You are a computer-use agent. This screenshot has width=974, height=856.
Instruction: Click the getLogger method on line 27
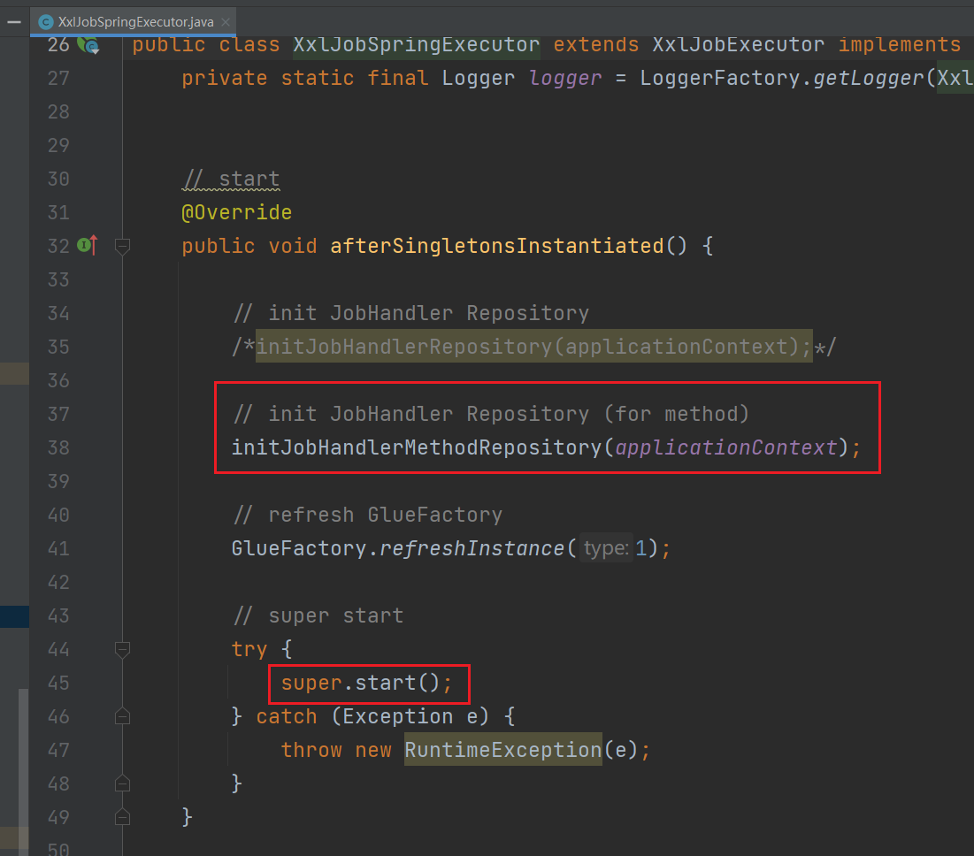(863, 78)
